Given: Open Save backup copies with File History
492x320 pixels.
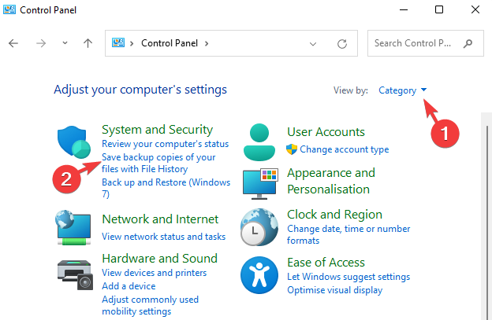Looking at the screenshot, I should (x=158, y=163).
